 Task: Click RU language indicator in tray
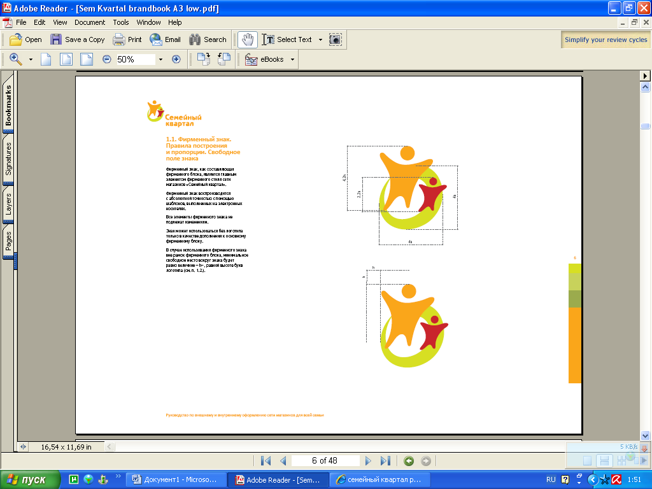click(551, 479)
